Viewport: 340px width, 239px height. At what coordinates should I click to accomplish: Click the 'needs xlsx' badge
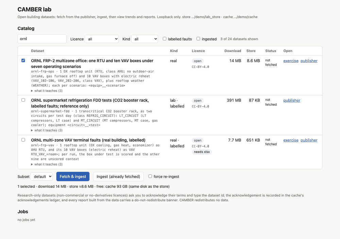click(202, 152)
